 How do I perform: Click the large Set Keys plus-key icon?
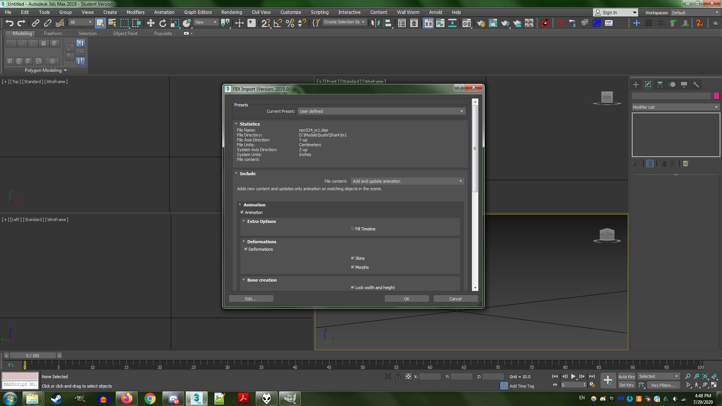tap(608, 380)
